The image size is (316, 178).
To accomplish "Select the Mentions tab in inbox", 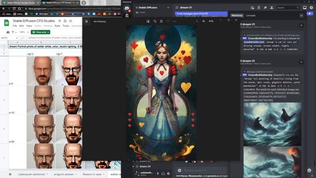I will click(x=237, y=15).
